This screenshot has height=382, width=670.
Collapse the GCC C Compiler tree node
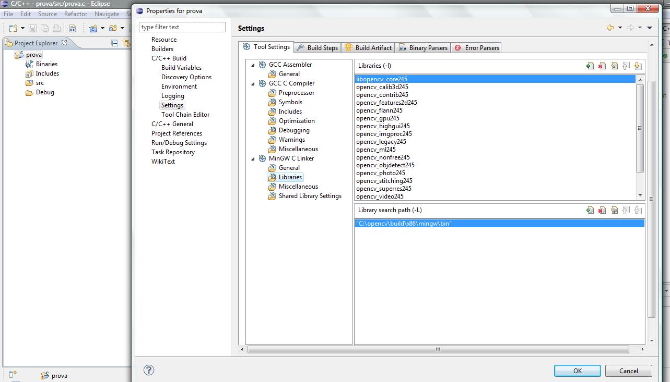253,84
